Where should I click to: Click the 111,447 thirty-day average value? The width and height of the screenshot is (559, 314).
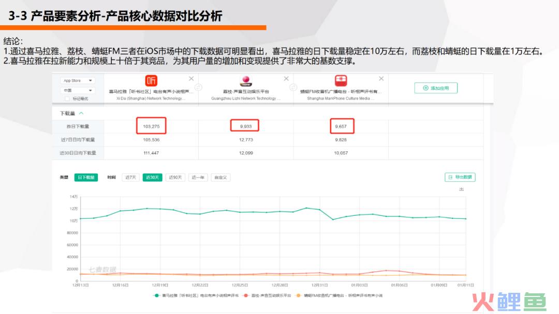(151, 153)
